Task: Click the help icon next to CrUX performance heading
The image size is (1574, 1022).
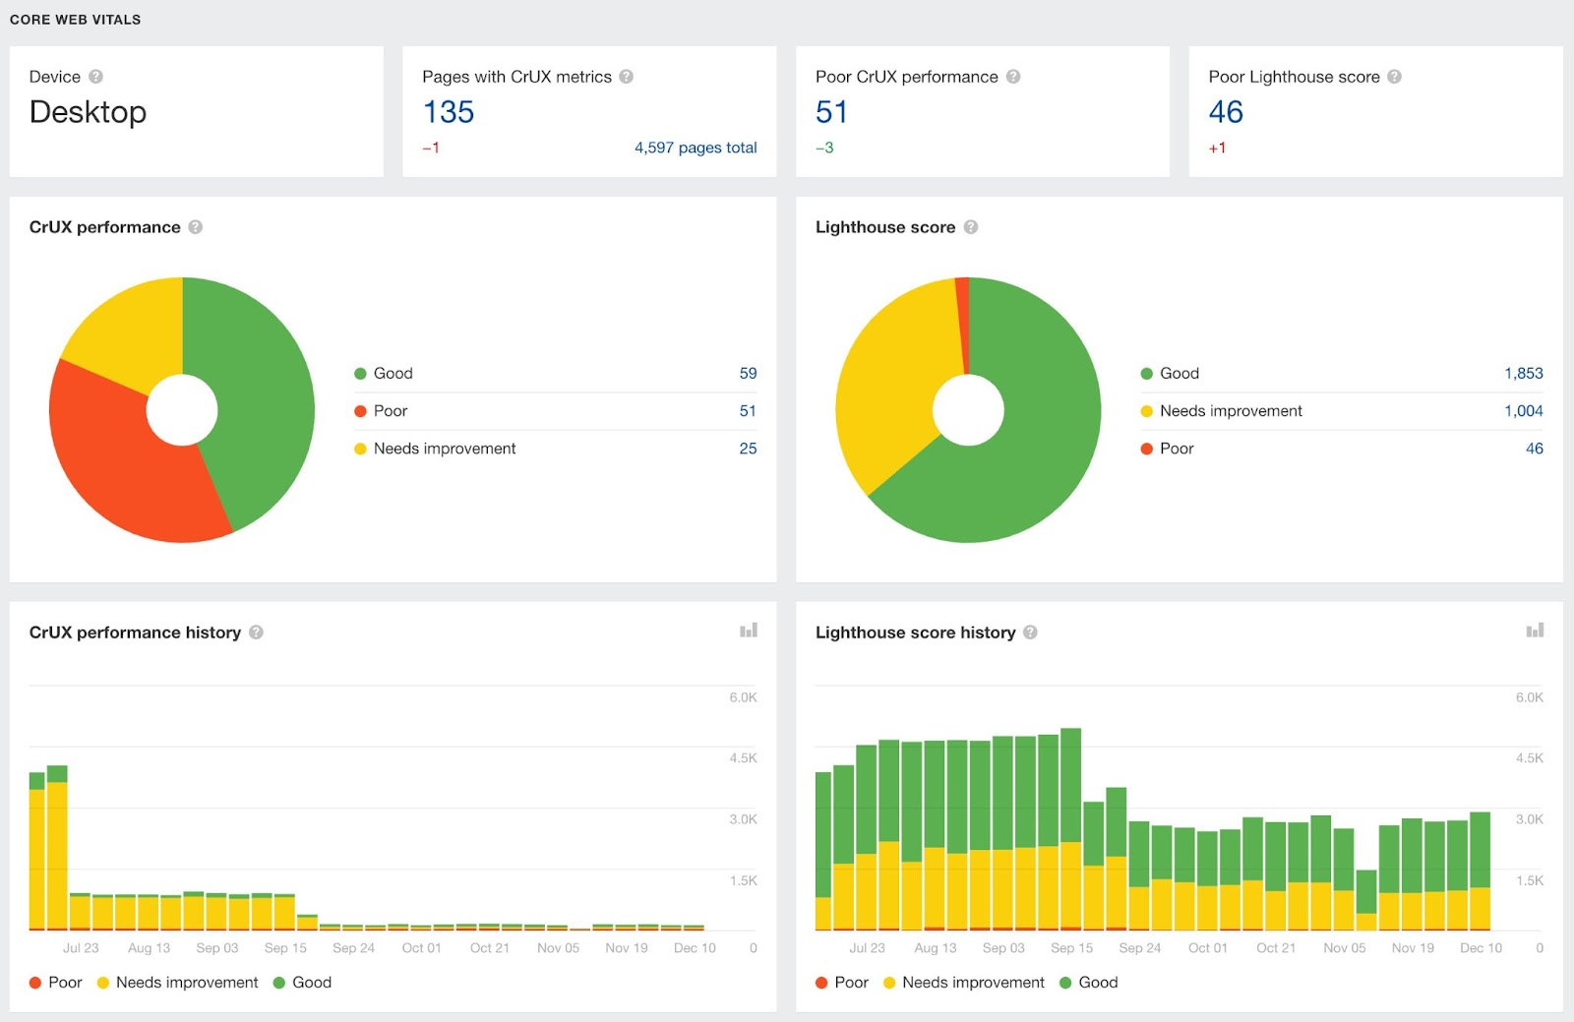Action: tap(195, 226)
